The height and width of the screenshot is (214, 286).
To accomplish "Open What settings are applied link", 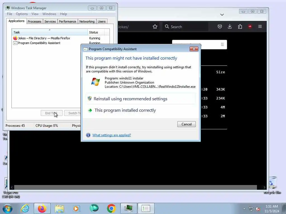I will point(112,135).
